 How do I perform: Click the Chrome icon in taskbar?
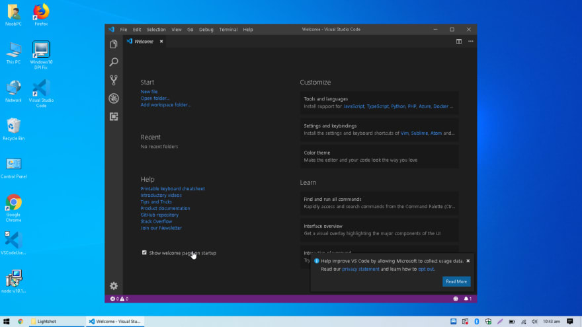(x=21, y=322)
